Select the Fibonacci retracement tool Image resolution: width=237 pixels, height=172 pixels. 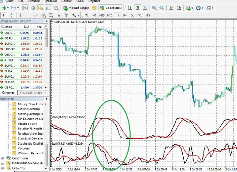(51, 15)
